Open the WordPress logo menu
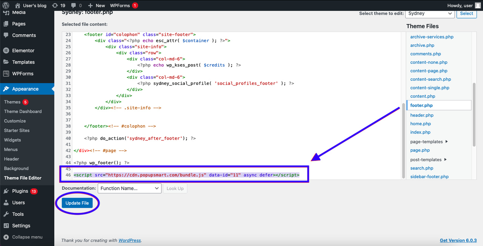Image resolution: width=483 pixels, height=246 pixels. click(6, 5)
